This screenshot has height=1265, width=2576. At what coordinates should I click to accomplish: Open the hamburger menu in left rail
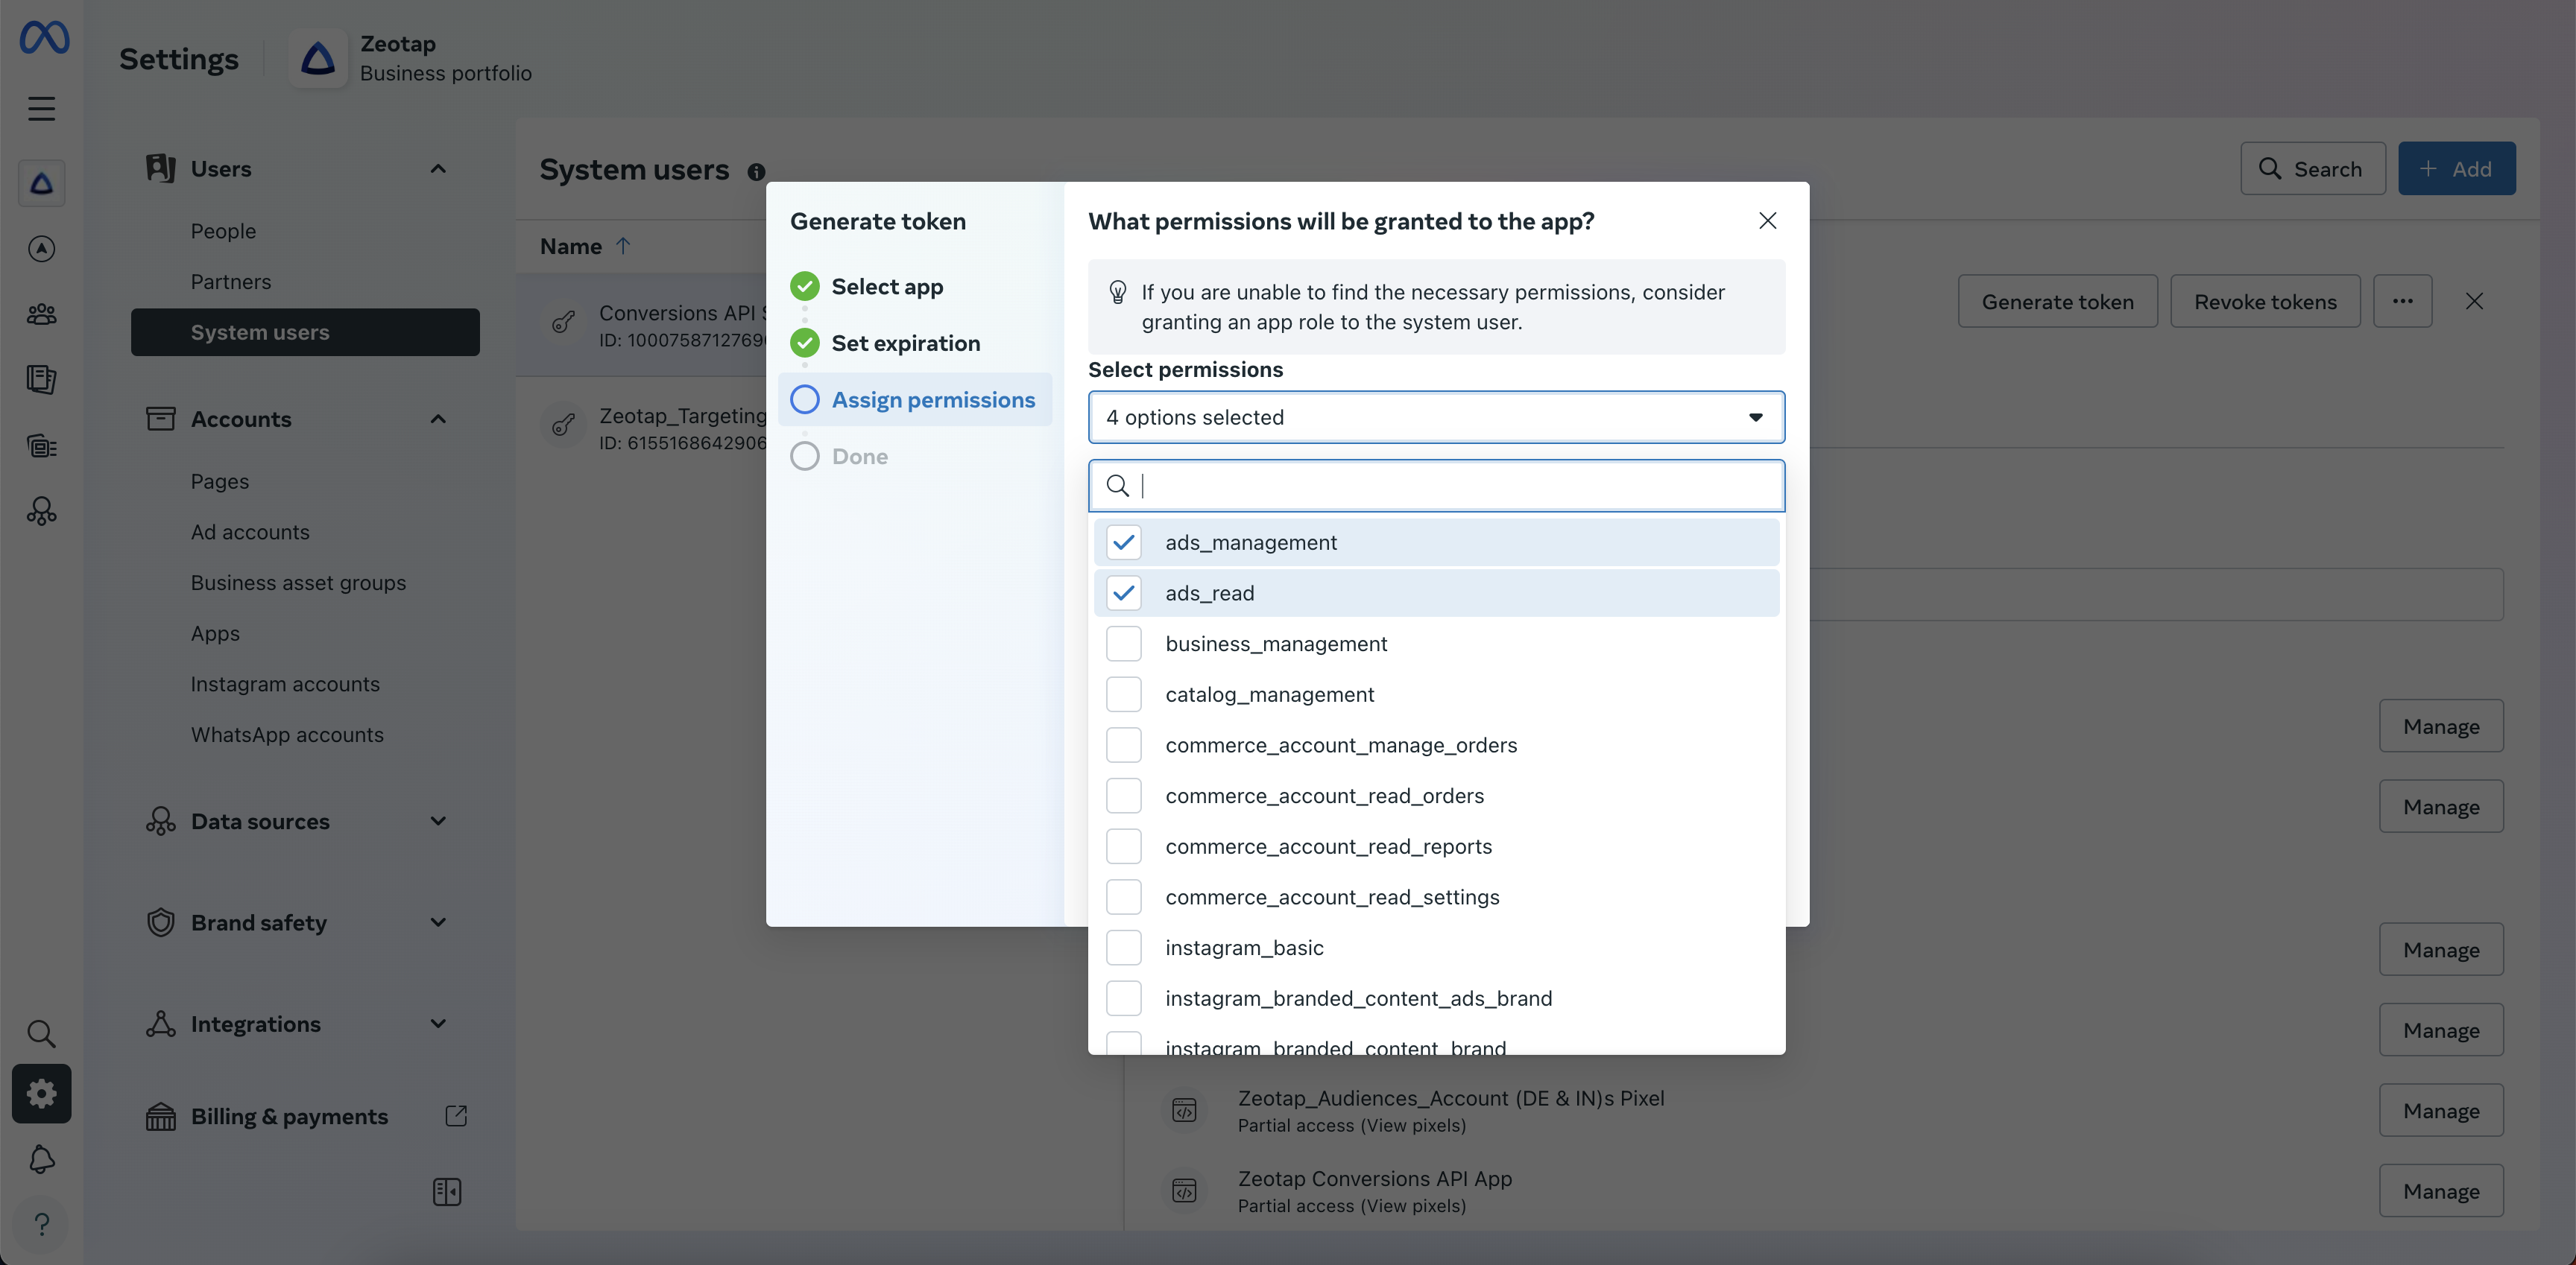(41, 108)
